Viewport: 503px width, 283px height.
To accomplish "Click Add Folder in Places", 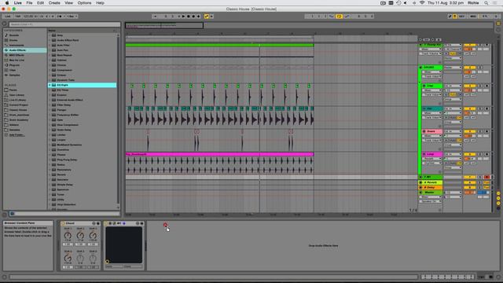I will [x=17, y=134].
